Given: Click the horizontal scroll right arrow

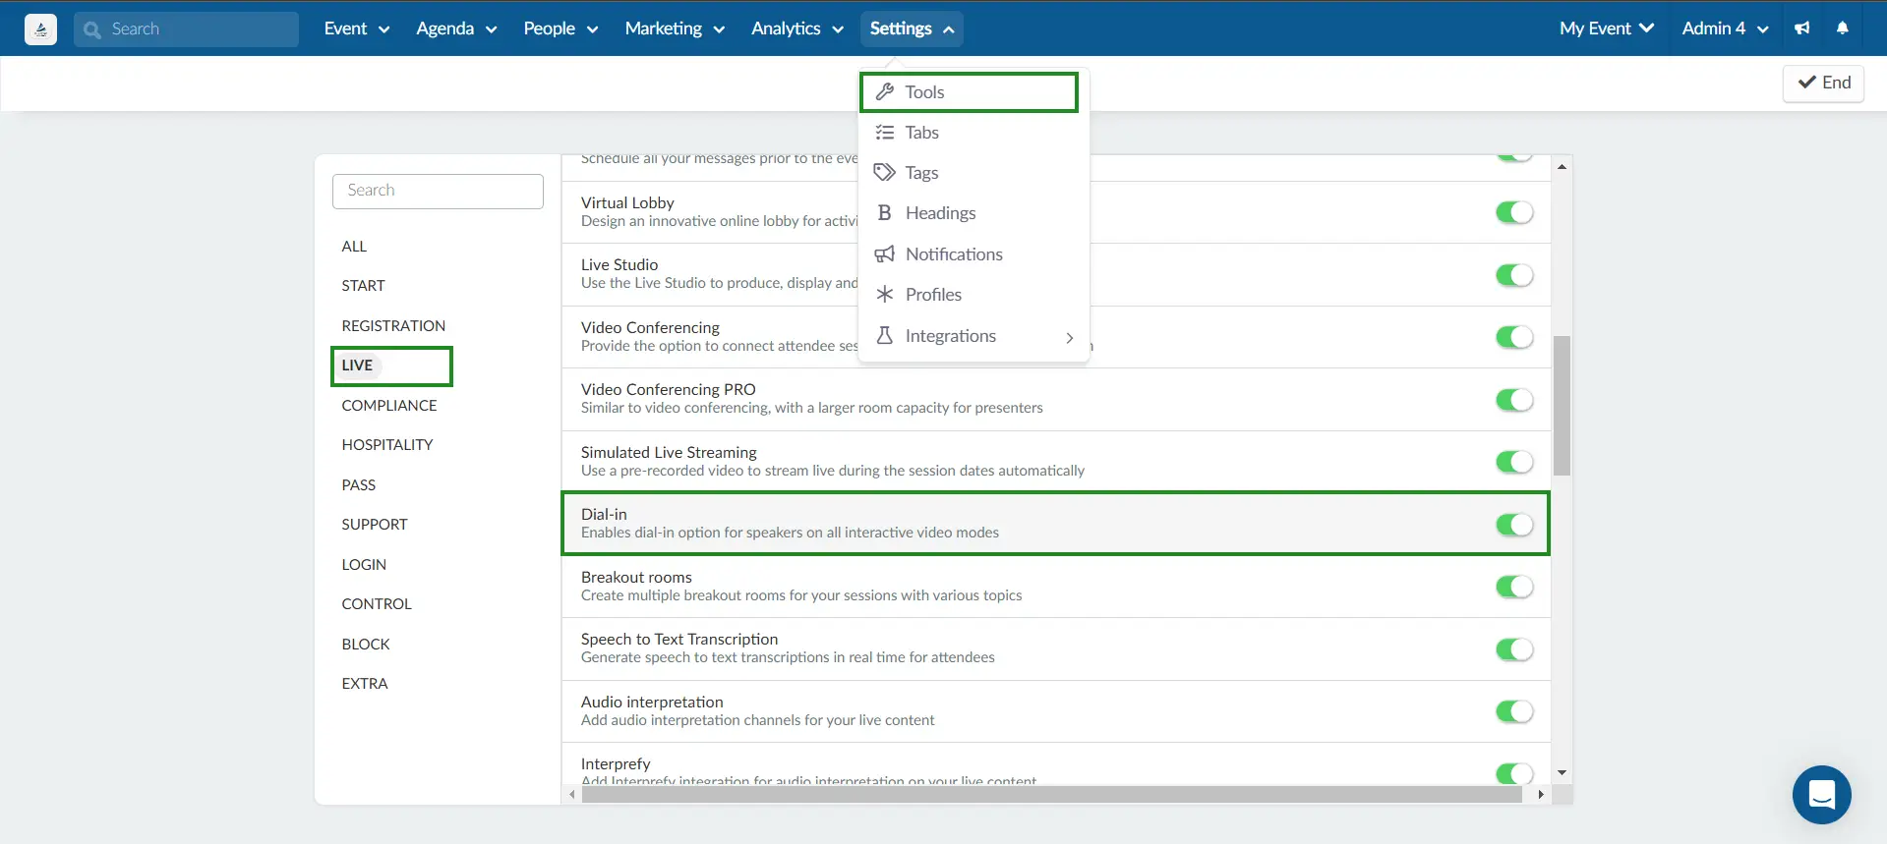Looking at the screenshot, I should [x=1541, y=794].
